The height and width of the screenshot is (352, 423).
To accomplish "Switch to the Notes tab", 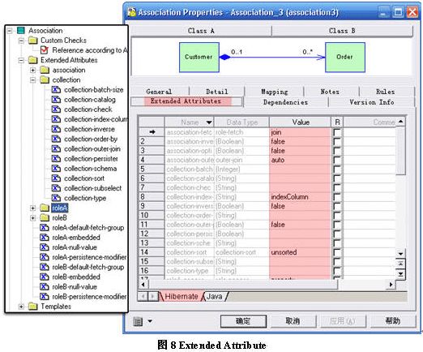I will click(330, 92).
